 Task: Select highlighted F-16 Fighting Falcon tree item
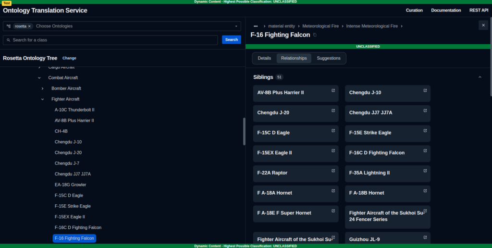pos(74,238)
